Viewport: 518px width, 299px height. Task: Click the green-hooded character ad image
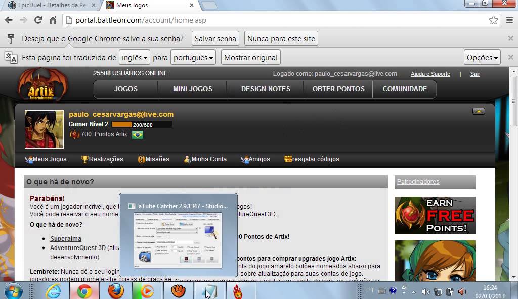[x=435, y=261]
